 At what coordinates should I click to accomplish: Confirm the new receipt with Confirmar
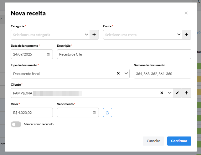click(x=179, y=141)
